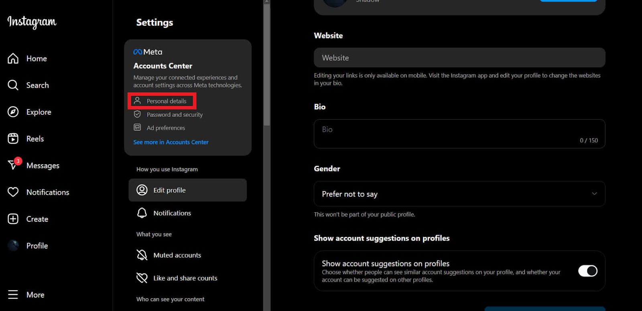Click the Explore compass icon
The width and height of the screenshot is (642, 311).
tap(13, 112)
